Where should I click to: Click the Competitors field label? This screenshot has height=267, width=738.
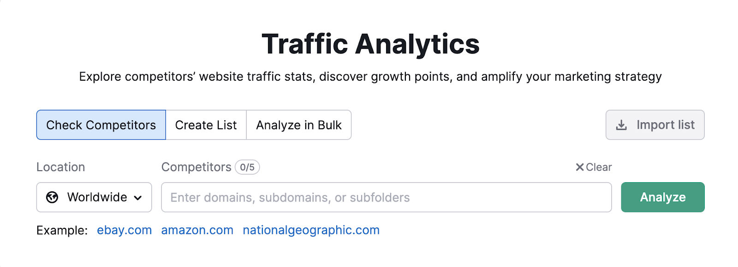196,167
